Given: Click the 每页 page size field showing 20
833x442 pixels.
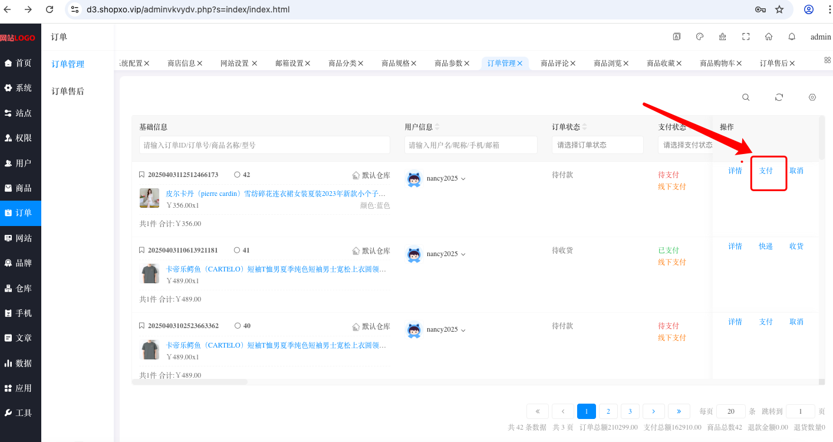Looking at the screenshot, I should pyautogui.click(x=731, y=411).
